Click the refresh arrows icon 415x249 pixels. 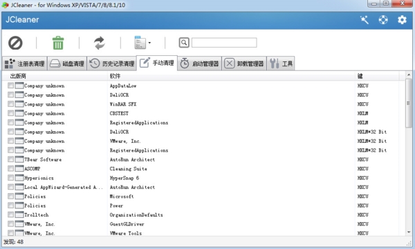[99, 43]
